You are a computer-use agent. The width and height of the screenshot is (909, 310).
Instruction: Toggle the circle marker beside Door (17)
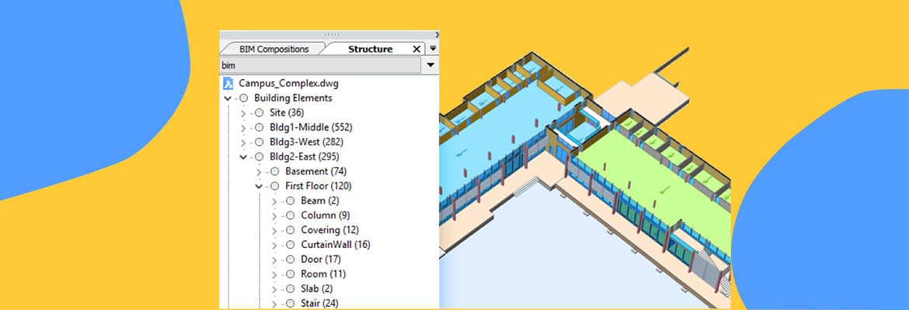(x=291, y=260)
